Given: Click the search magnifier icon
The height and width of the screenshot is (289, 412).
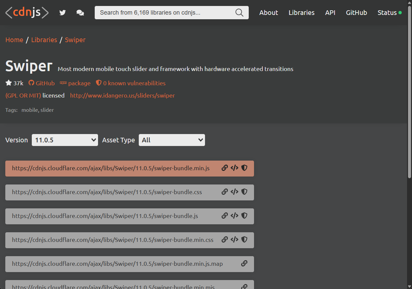Looking at the screenshot, I should [x=239, y=13].
